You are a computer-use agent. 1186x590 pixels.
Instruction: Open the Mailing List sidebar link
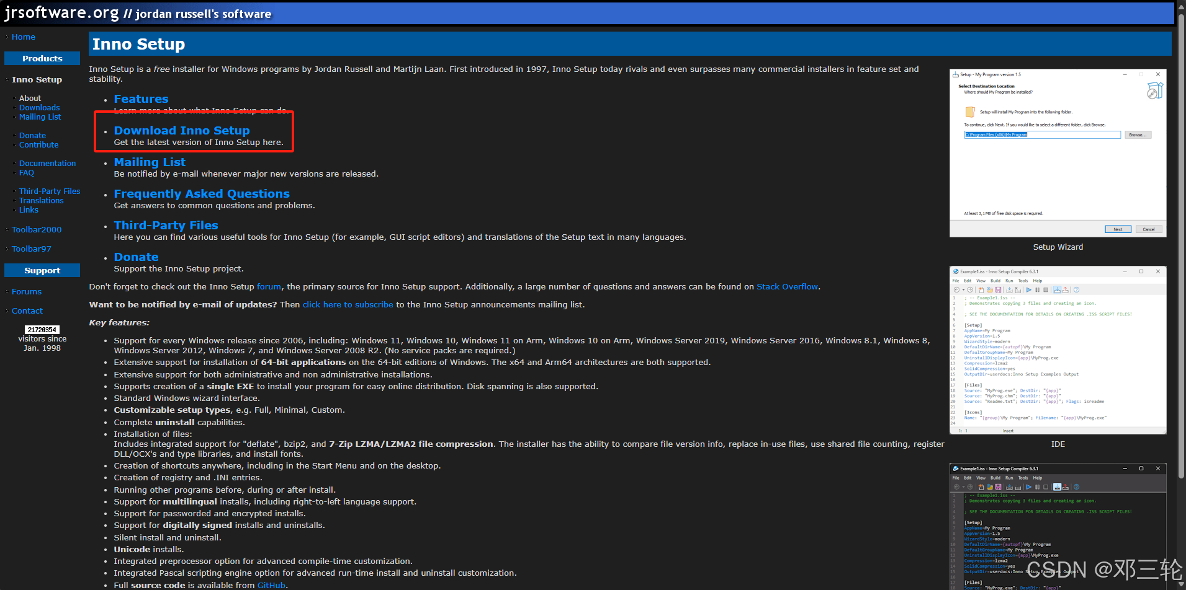[x=40, y=117]
